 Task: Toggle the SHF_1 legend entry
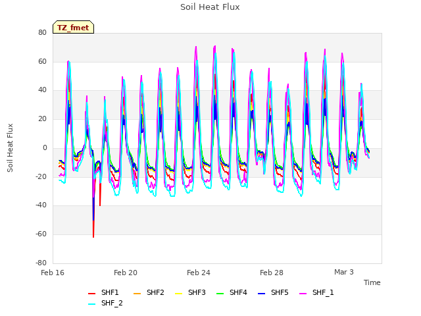[x=316, y=292]
